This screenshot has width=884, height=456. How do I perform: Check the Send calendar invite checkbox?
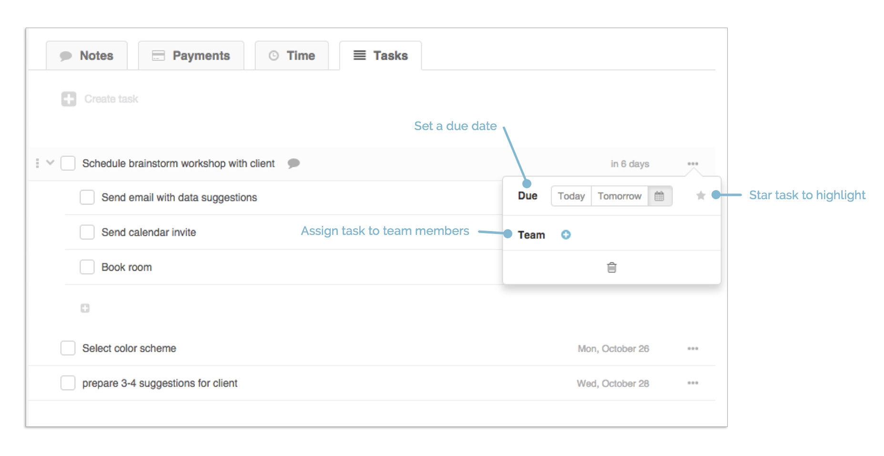(x=87, y=232)
